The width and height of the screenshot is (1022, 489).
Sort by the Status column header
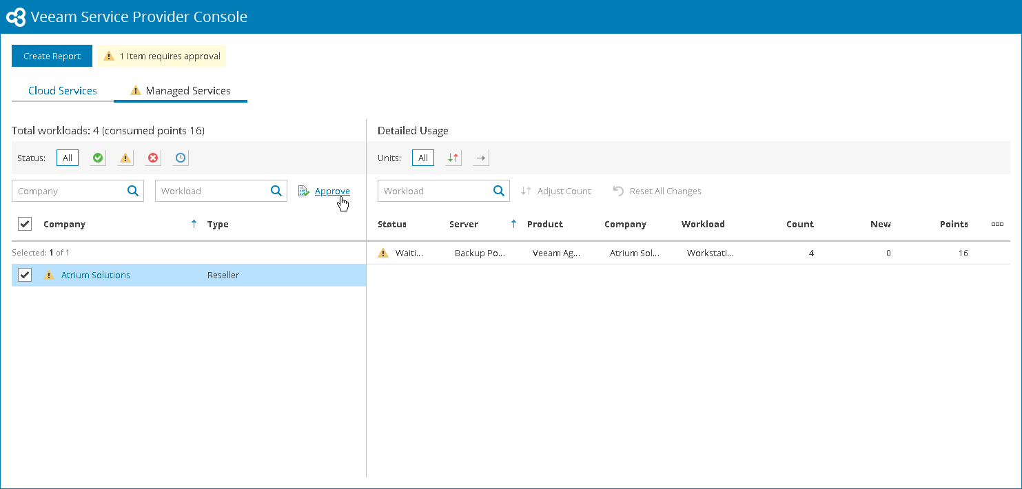click(x=392, y=224)
